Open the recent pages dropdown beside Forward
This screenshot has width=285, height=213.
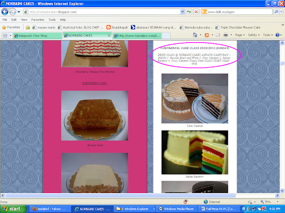(19, 12)
